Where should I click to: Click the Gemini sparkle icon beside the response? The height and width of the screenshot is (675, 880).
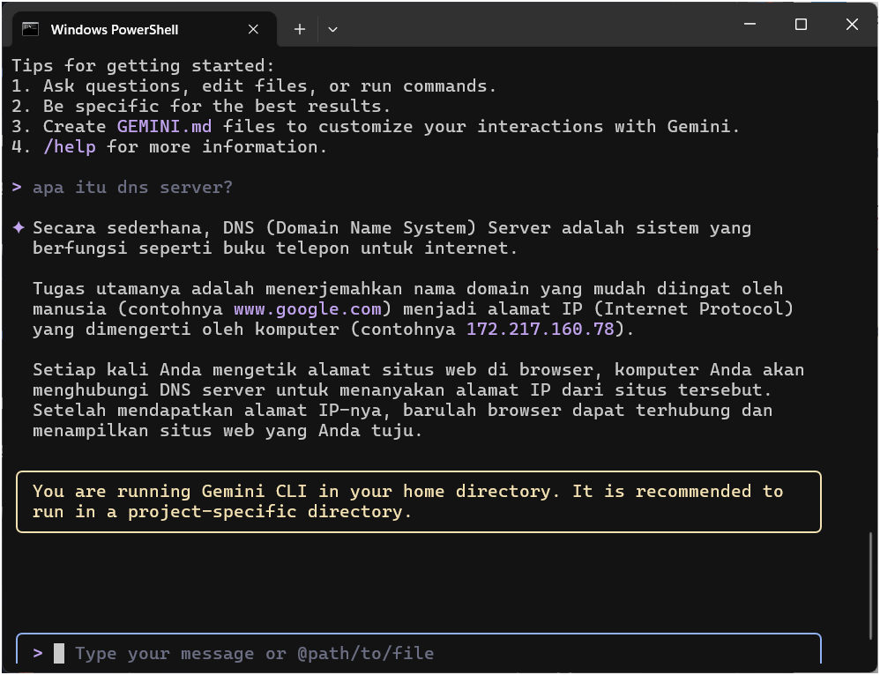[18, 228]
